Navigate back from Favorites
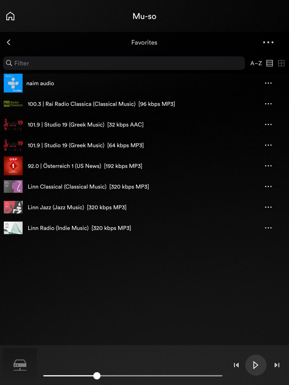 pos(9,42)
